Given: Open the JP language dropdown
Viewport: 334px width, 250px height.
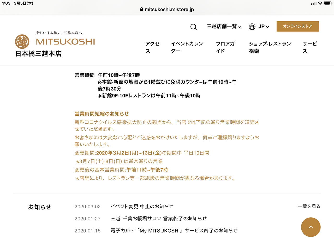Looking at the screenshot, I should 264,27.
